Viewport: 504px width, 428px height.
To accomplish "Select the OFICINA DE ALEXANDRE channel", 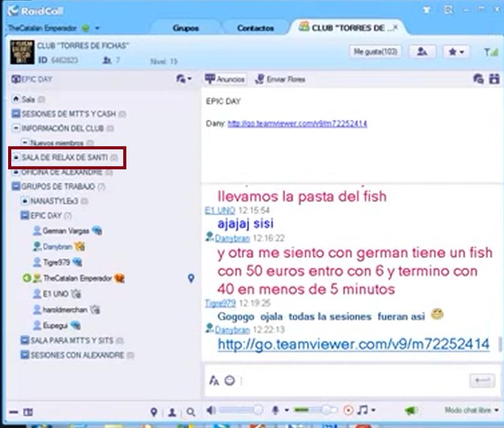I will point(62,172).
